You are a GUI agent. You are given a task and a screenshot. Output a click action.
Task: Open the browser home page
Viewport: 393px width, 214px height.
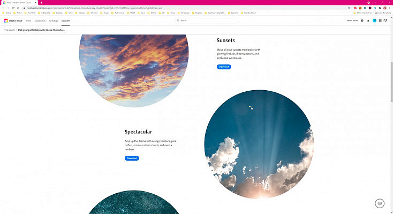[18, 8]
